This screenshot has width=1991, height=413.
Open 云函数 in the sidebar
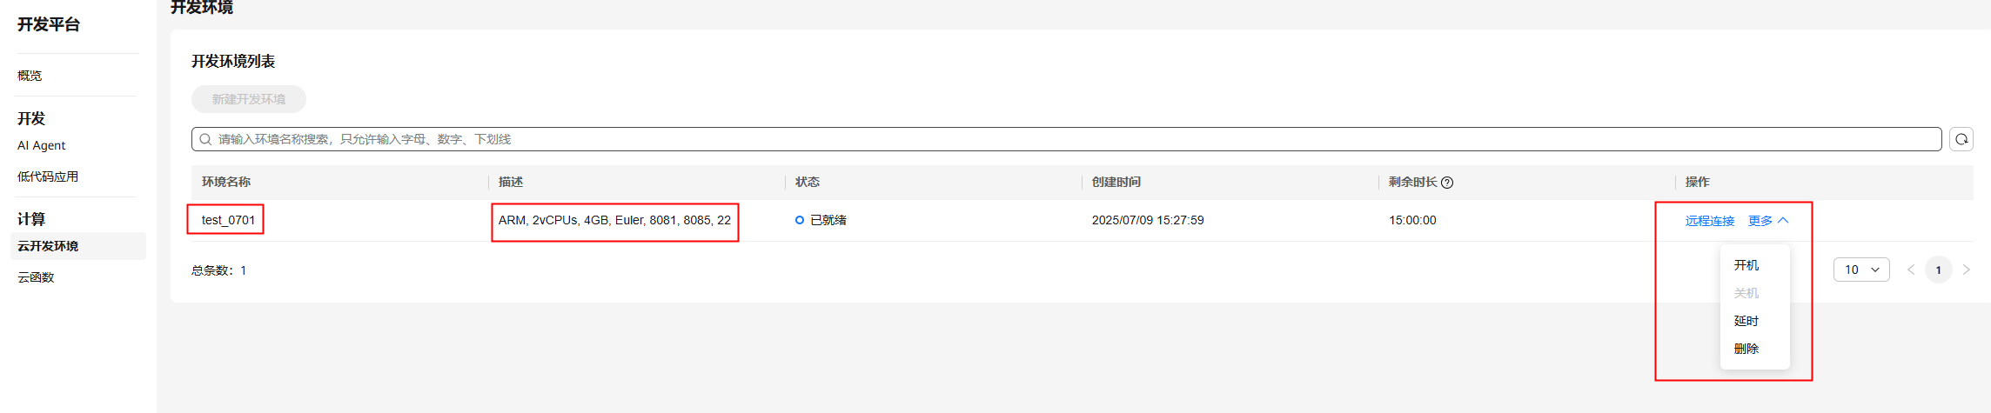tap(36, 277)
